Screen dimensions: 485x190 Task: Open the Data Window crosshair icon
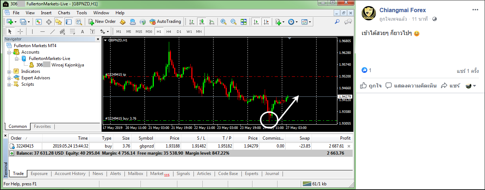49,22
